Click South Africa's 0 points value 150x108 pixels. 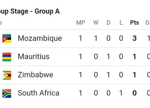(x=134, y=93)
